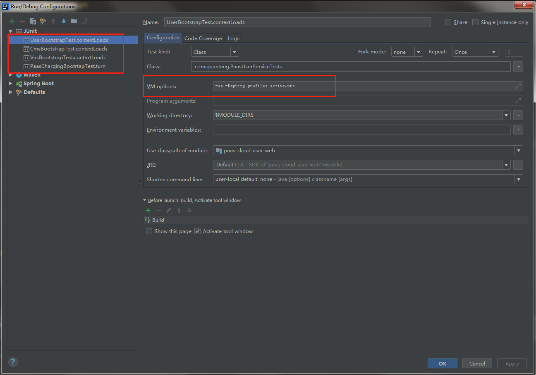The height and width of the screenshot is (375, 536).
Task: Click the Class input field
Action: coord(351,66)
